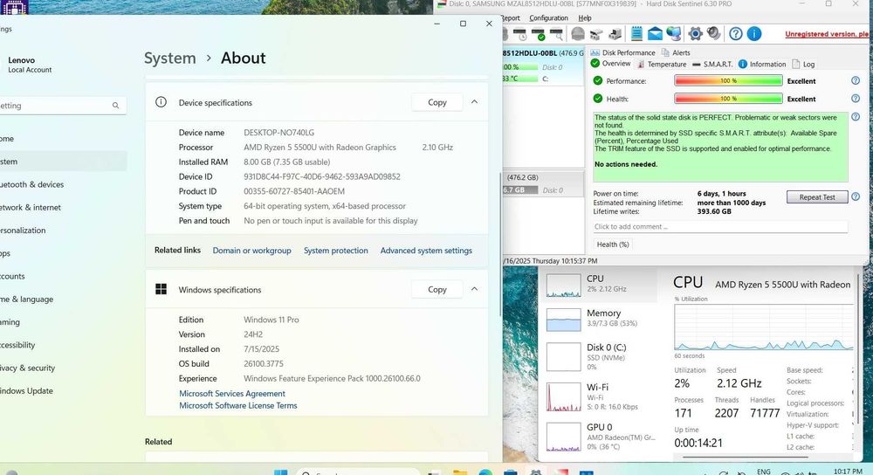Screen dimensions: 873x475
Task: Click the grey dome toolbar icon in Sentinel
Action: 578,34
